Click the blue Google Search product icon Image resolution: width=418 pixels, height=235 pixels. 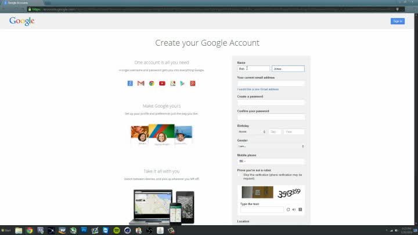click(130, 83)
